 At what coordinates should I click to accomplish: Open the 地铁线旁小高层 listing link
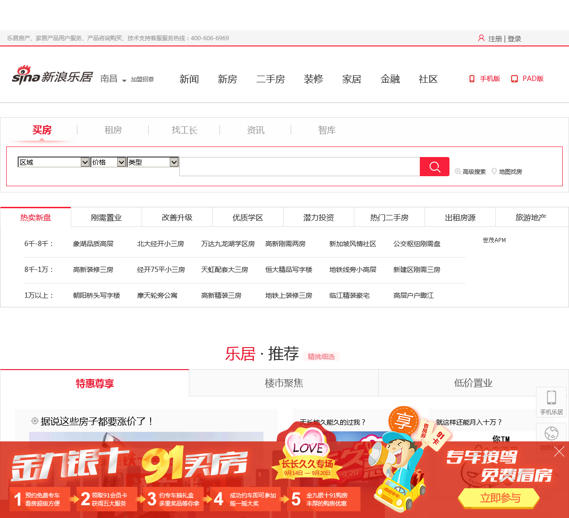click(353, 270)
